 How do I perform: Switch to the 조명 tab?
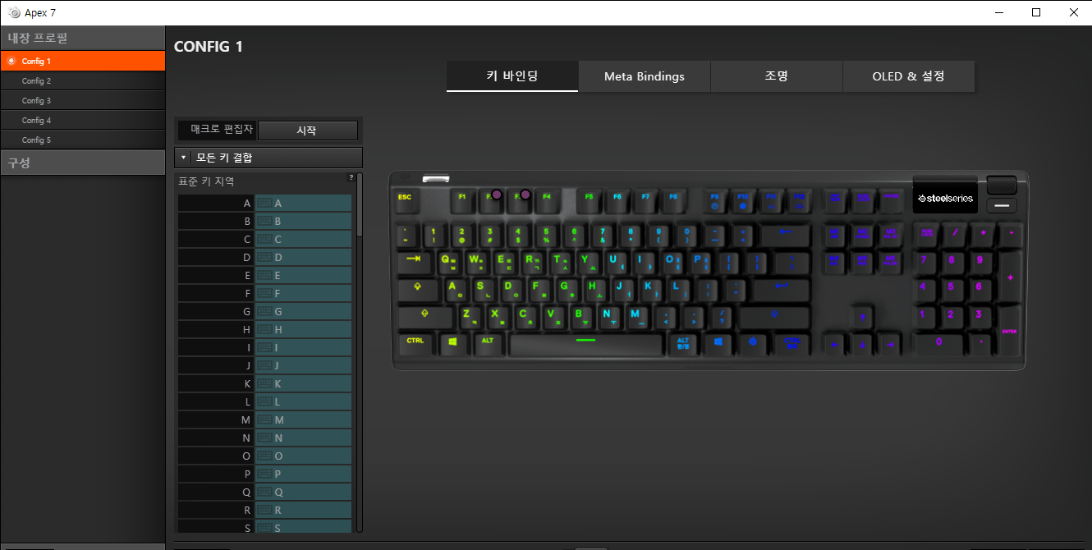coord(777,76)
